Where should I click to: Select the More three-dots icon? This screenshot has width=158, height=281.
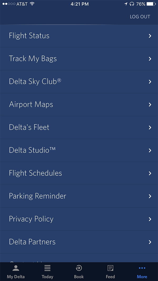[x=142, y=268]
